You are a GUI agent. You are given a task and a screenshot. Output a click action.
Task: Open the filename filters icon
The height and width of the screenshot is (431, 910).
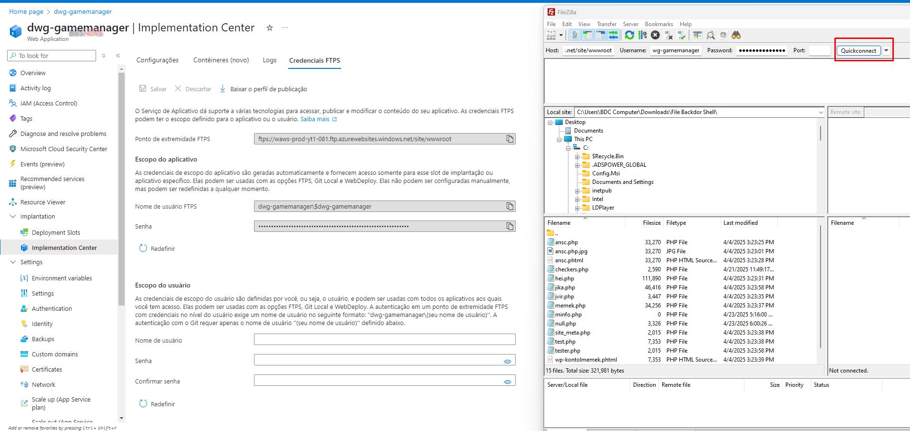click(x=697, y=35)
